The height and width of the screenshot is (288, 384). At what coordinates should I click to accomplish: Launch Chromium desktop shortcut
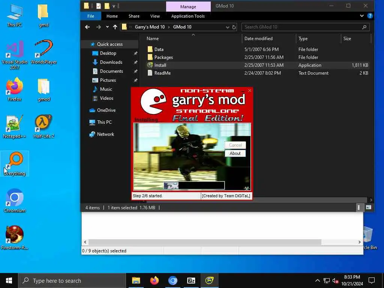[15, 201]
